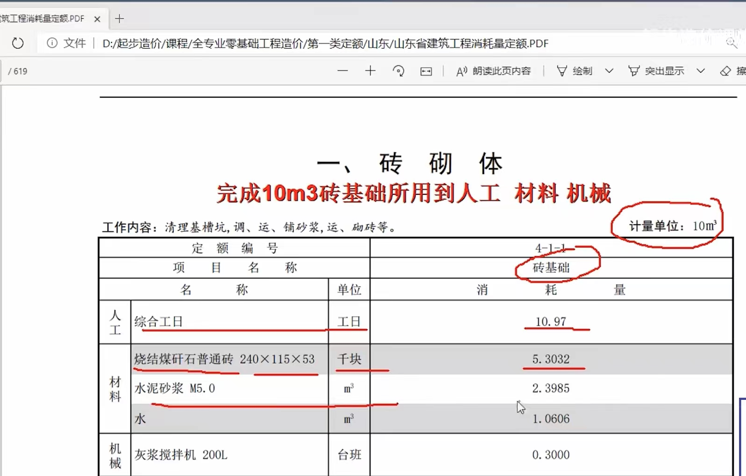746x476 pixels.
Task: Click the 工日 unit cell
Action: 349,322
